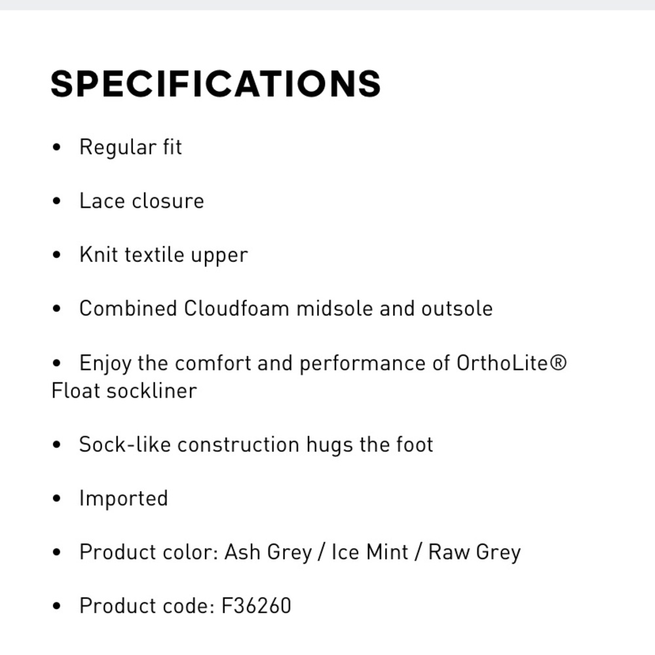The width and height of the screenshot is (655, 655).
Task: Click Sock-like construction hugs the foot line
Action: pos(256,445)
